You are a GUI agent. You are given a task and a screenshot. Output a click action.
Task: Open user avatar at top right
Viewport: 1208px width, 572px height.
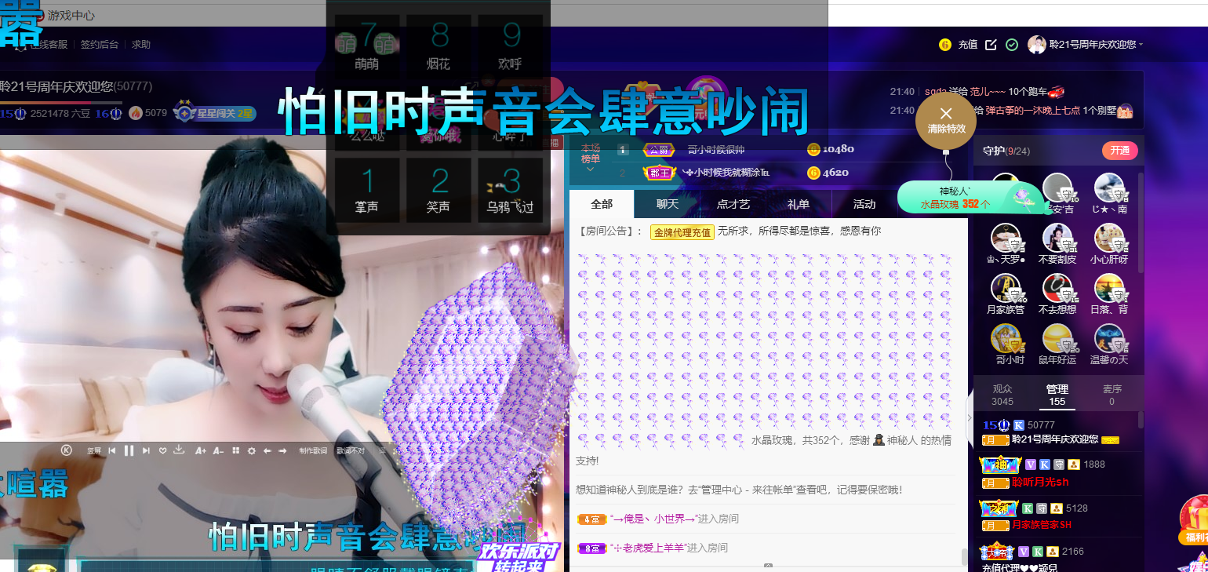tap(1037, 45)
